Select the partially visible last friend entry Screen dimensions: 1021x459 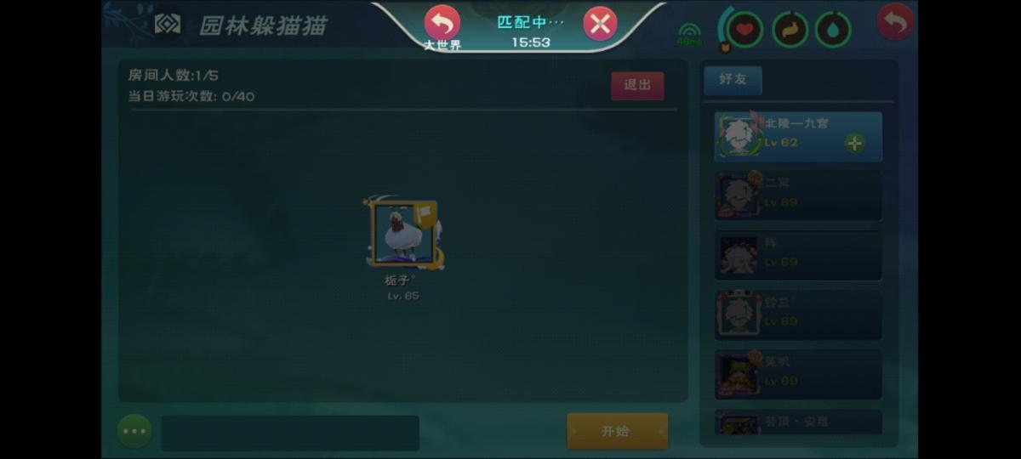pyautogui.click(x=798, y=422)
